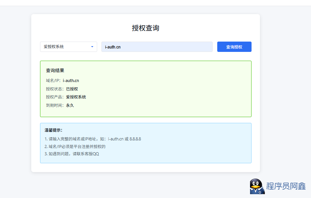The width and height of the screenshot is (311, 198).
Task: Click the 到期时间 label
Action: (x=54, y=105)
